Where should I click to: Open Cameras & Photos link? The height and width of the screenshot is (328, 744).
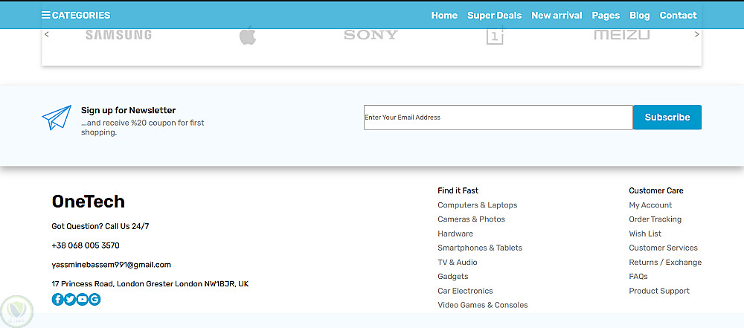pos(471,219)
